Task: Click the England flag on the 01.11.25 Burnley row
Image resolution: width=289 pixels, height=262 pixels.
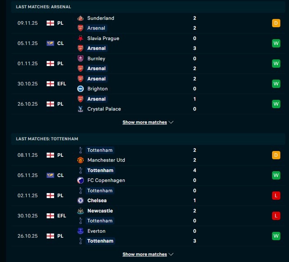Action: tap(50, 64)
